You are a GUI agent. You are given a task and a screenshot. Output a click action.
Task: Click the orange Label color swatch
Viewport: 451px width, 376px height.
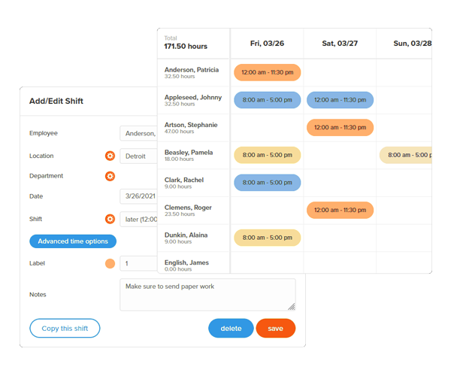tap(110, 264)
